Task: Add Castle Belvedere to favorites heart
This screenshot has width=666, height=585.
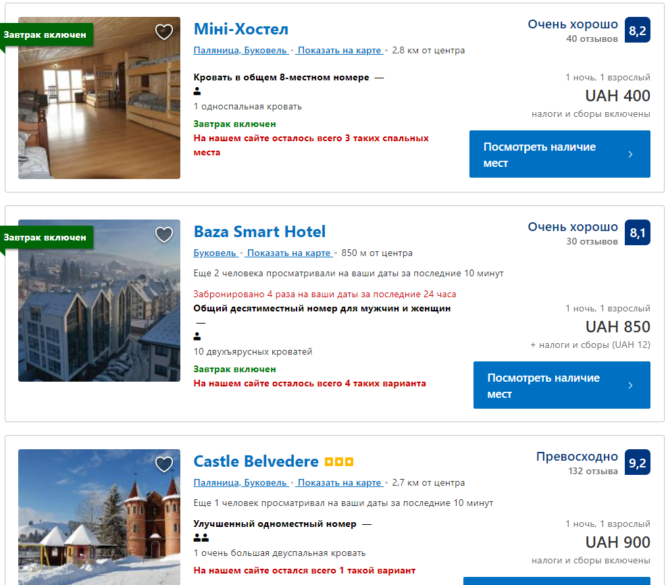Action: [164, 464]
